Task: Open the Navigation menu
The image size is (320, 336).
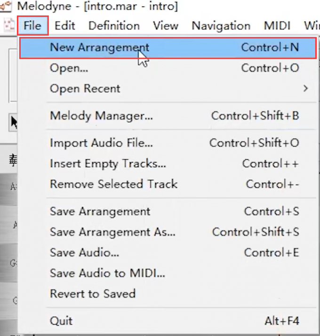Action: 221,26
